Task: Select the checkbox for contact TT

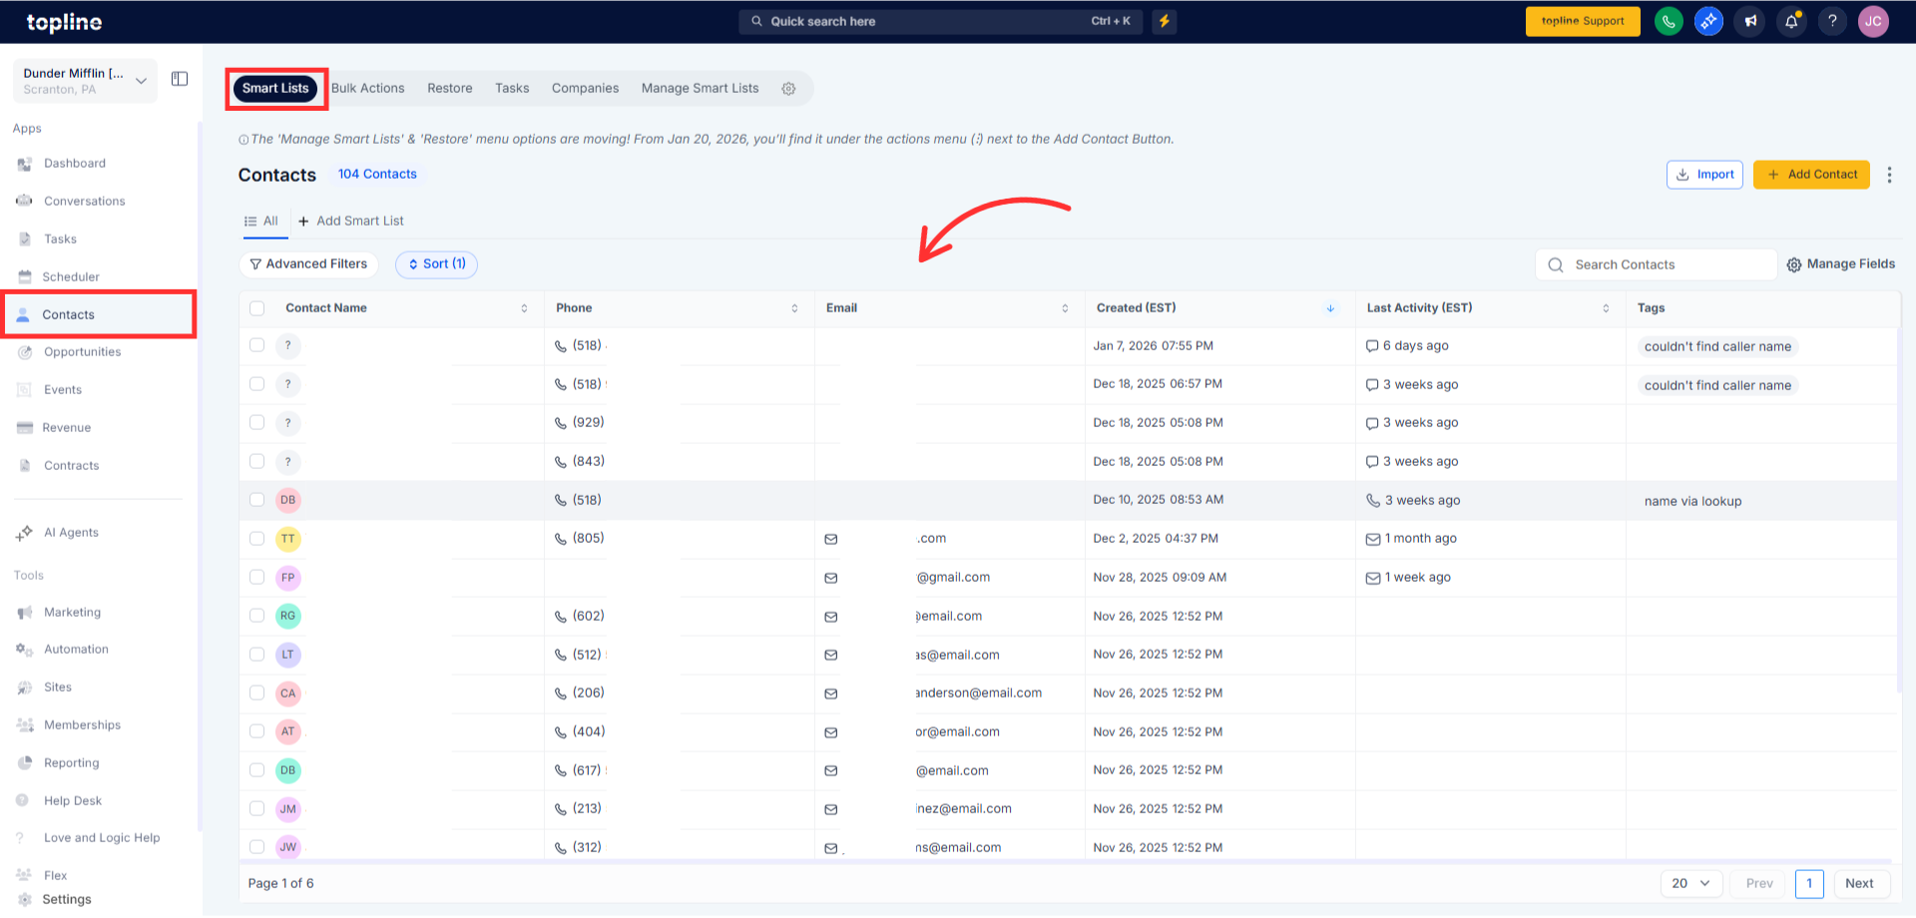Action: (257, 539)
